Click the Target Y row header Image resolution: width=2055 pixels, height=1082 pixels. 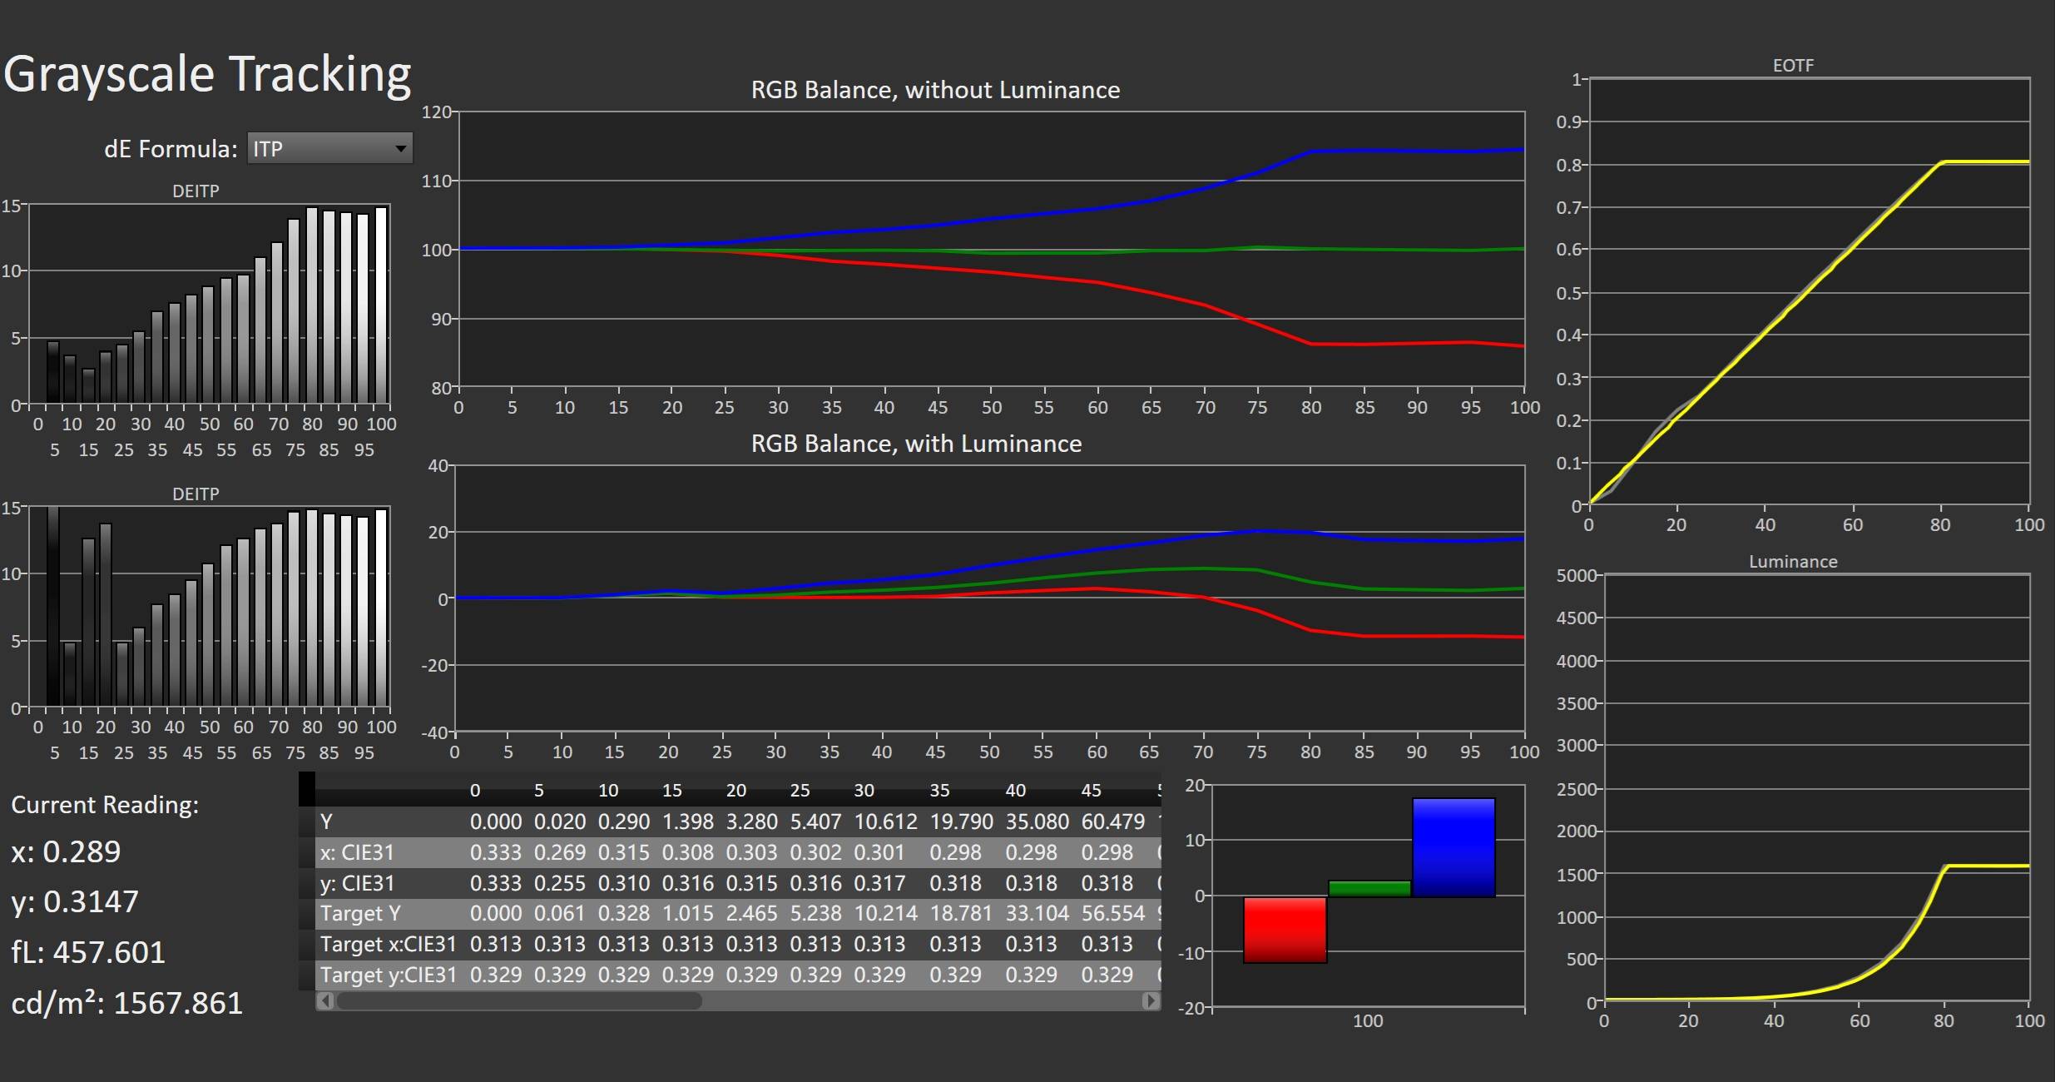(360, 914)
